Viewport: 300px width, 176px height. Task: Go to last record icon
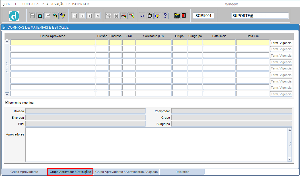click(98, 16)
